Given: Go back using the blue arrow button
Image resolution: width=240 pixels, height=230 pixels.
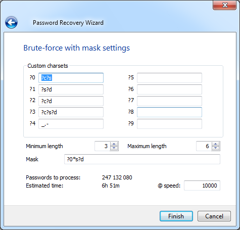Looking at the screenshot, I should [x=11, y=22].
